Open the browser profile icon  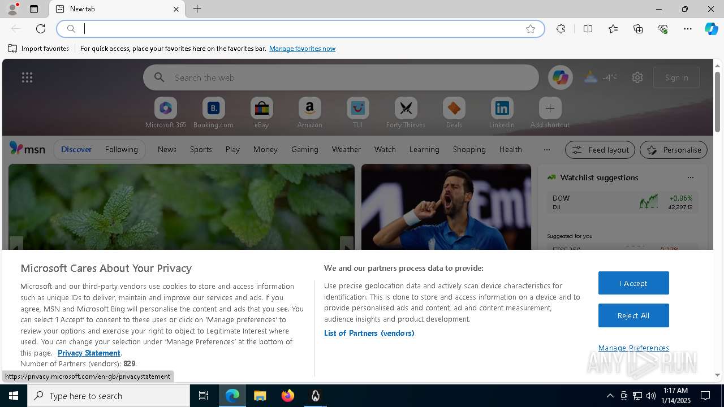12,9
